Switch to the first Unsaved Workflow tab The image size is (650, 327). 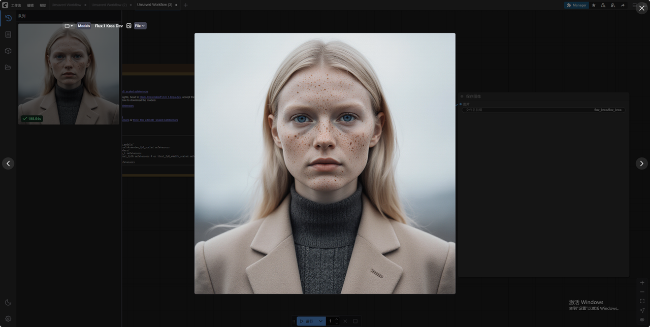click(67, 5)
